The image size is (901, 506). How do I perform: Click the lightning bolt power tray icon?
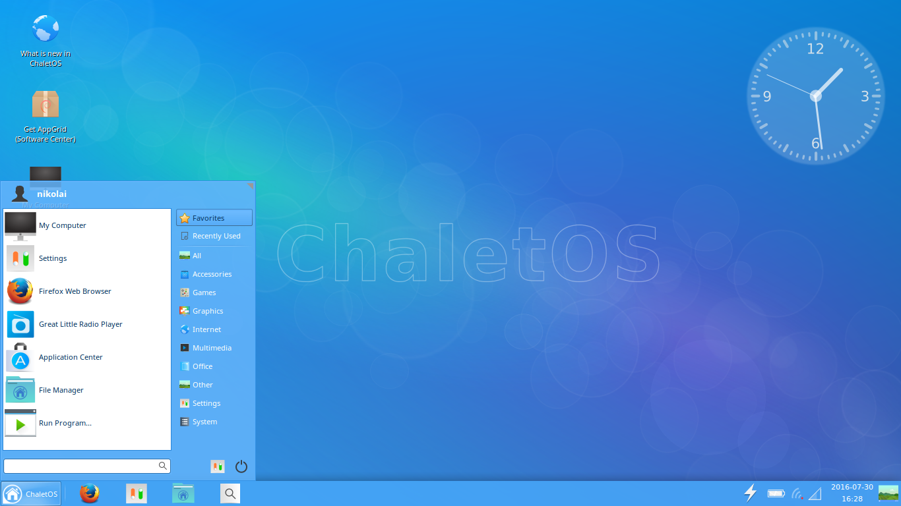(x=750, y=493)
